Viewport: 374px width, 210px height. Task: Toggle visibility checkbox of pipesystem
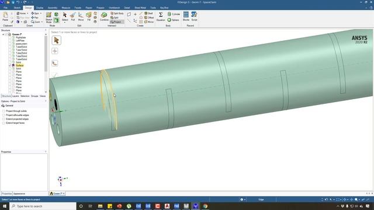10,44
